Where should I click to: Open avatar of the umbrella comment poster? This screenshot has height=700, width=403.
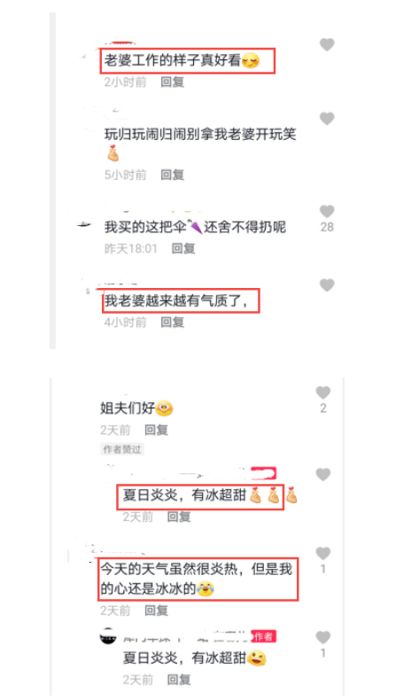84,226
